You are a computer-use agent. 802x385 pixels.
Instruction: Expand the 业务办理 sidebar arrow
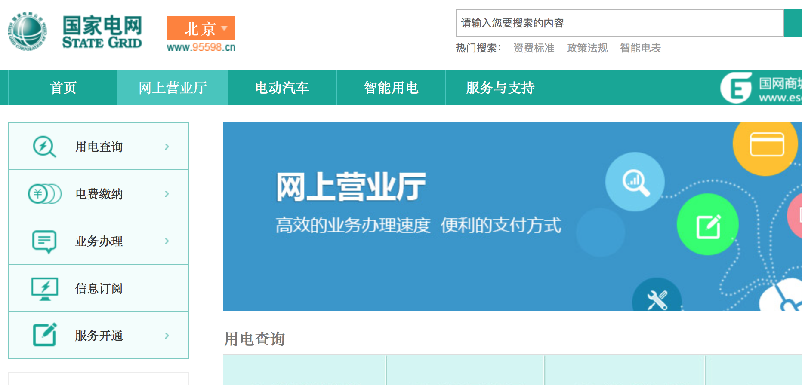click(167, 241)
